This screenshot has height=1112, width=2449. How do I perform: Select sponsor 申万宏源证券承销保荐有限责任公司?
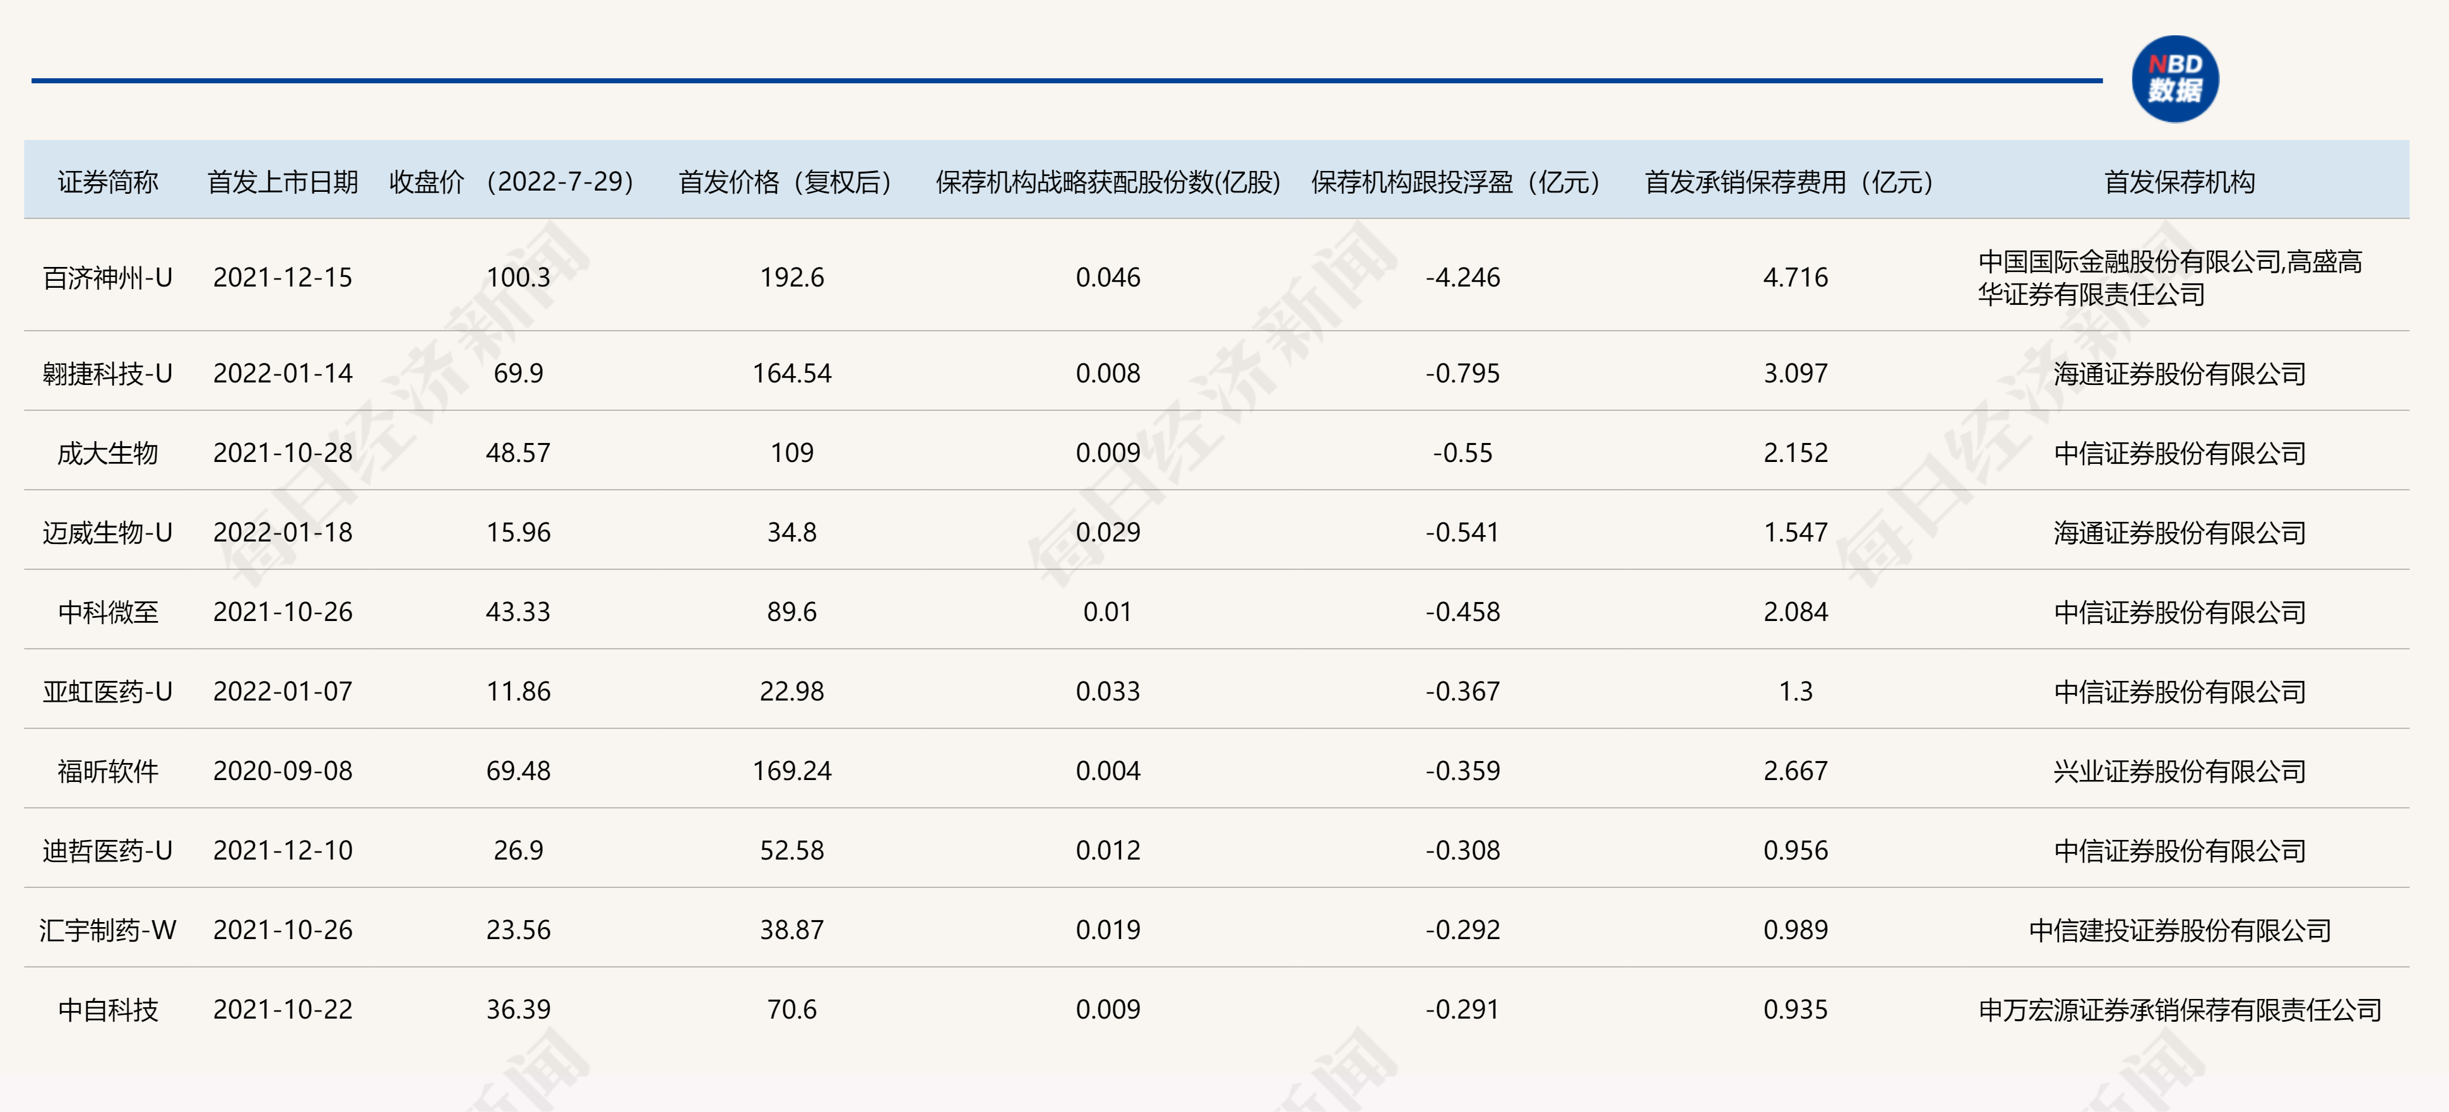pos(2179,1009)
